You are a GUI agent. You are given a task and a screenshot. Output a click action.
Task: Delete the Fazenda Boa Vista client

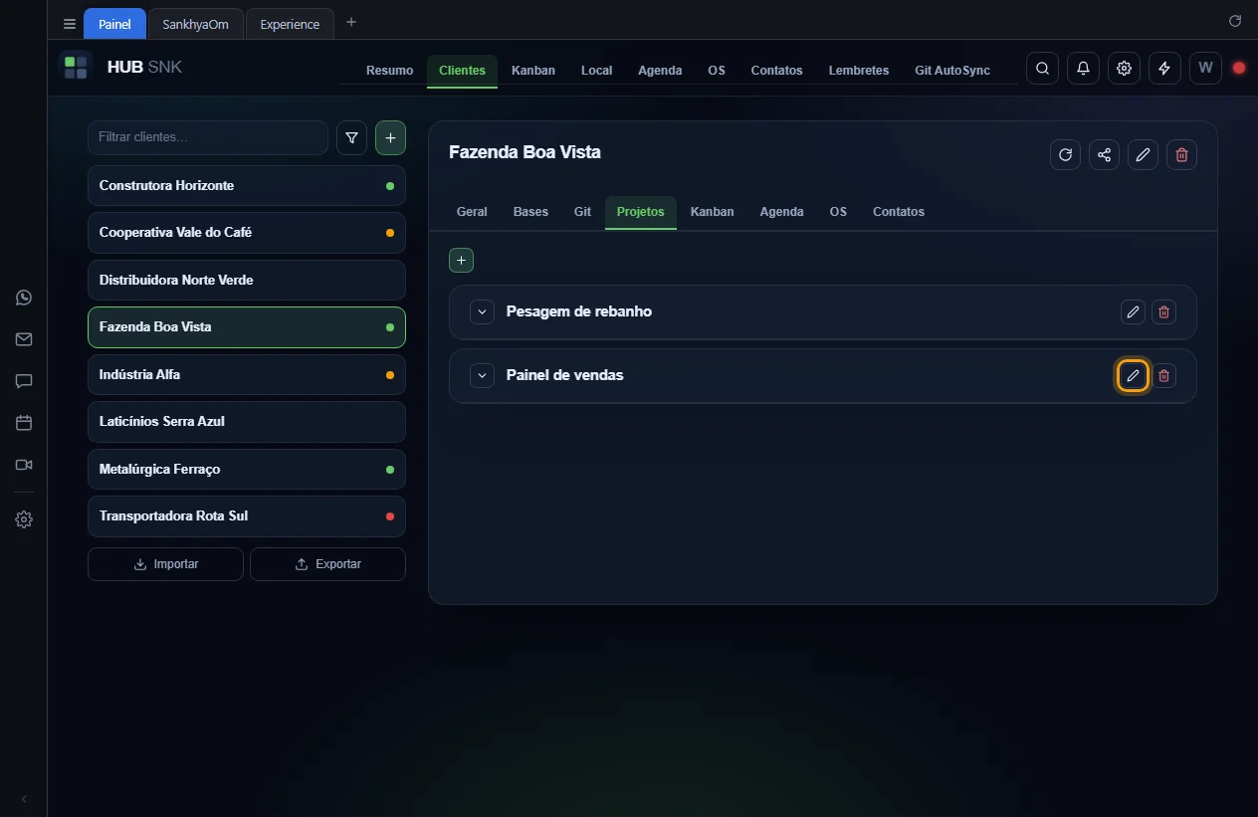(1181, 154)
